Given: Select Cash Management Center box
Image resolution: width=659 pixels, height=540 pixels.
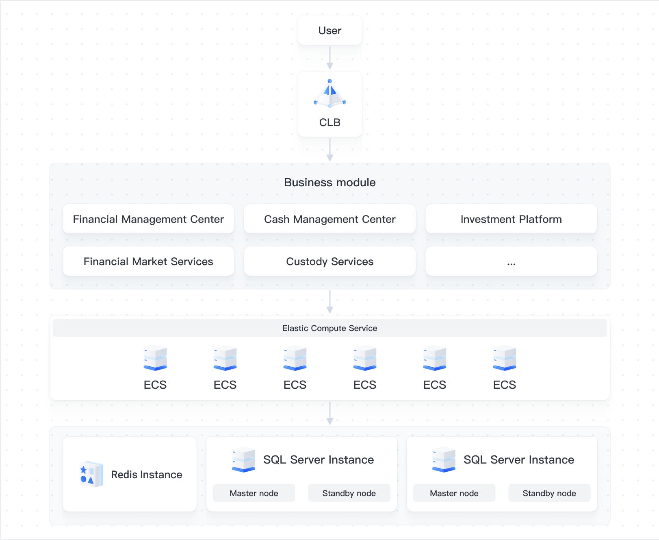Looking at the screenshot, I should click(329, 219).
